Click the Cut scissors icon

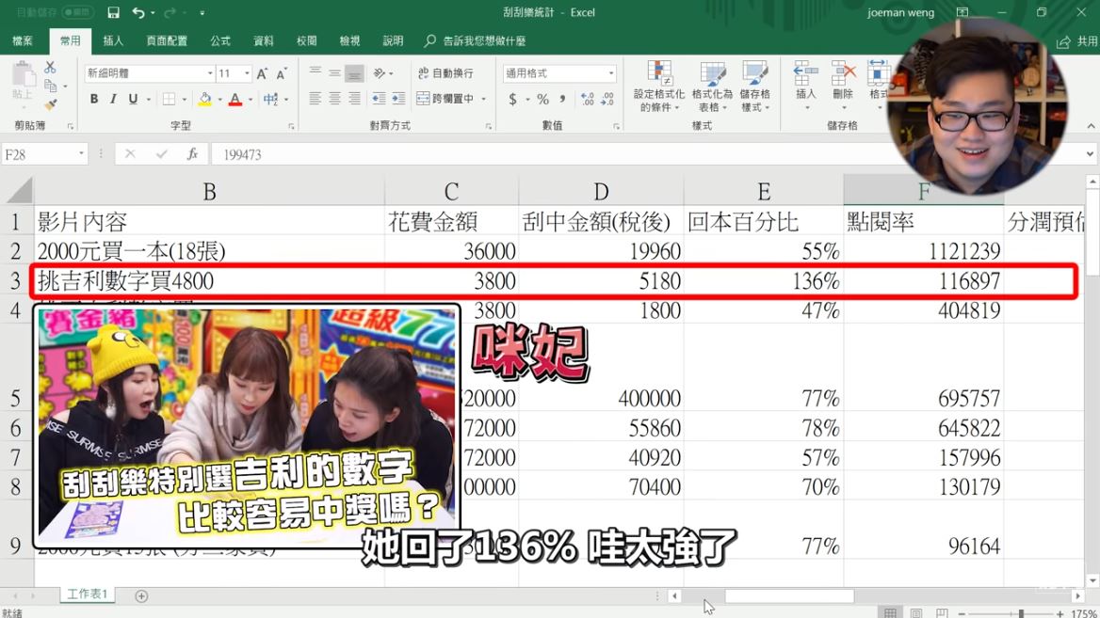(50, 68)
